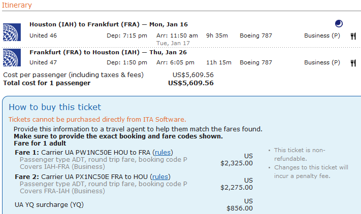Screen dimensions: 361x214
Task: Click meal icon on Frankfurt-Houston flight
Action: pos(353,63)
